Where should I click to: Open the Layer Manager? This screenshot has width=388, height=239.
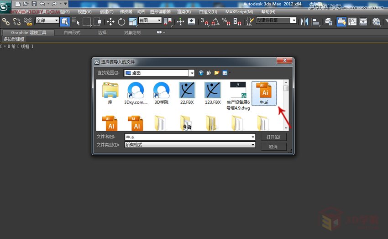coord(328,22)
